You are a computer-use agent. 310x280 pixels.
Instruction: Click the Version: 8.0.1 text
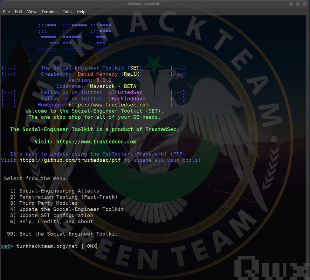90,80
